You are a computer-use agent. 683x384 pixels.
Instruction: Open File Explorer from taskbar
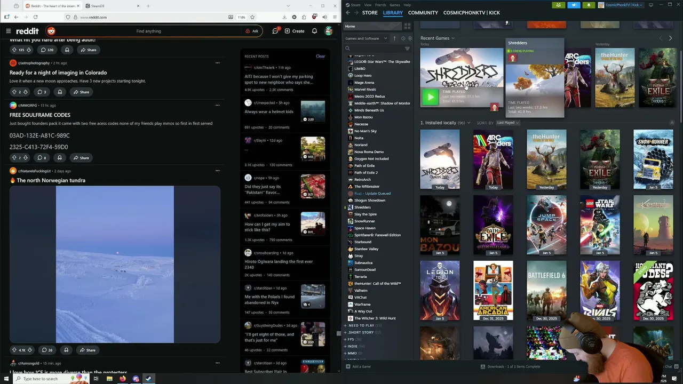[109, 379]
